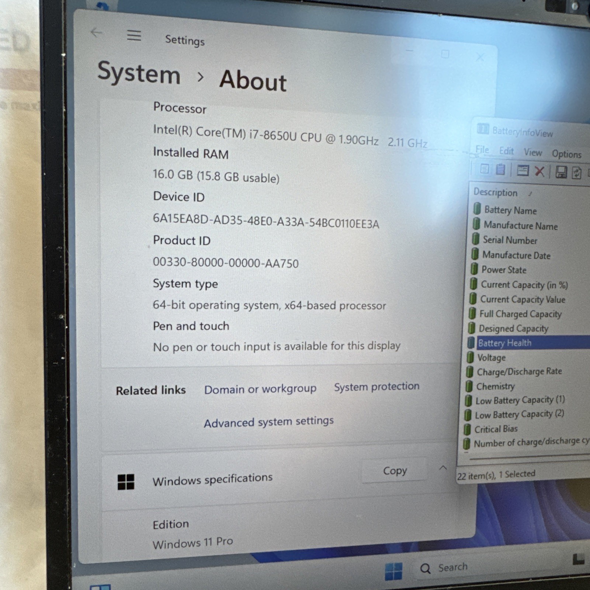Click the taskbar icon right of Search
Viewport: 590px width, 590px height.
point(578,559)
